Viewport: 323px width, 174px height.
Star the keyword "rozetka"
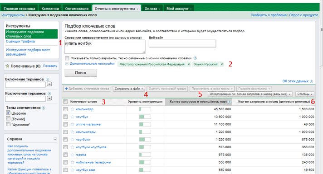click(72, 155)
